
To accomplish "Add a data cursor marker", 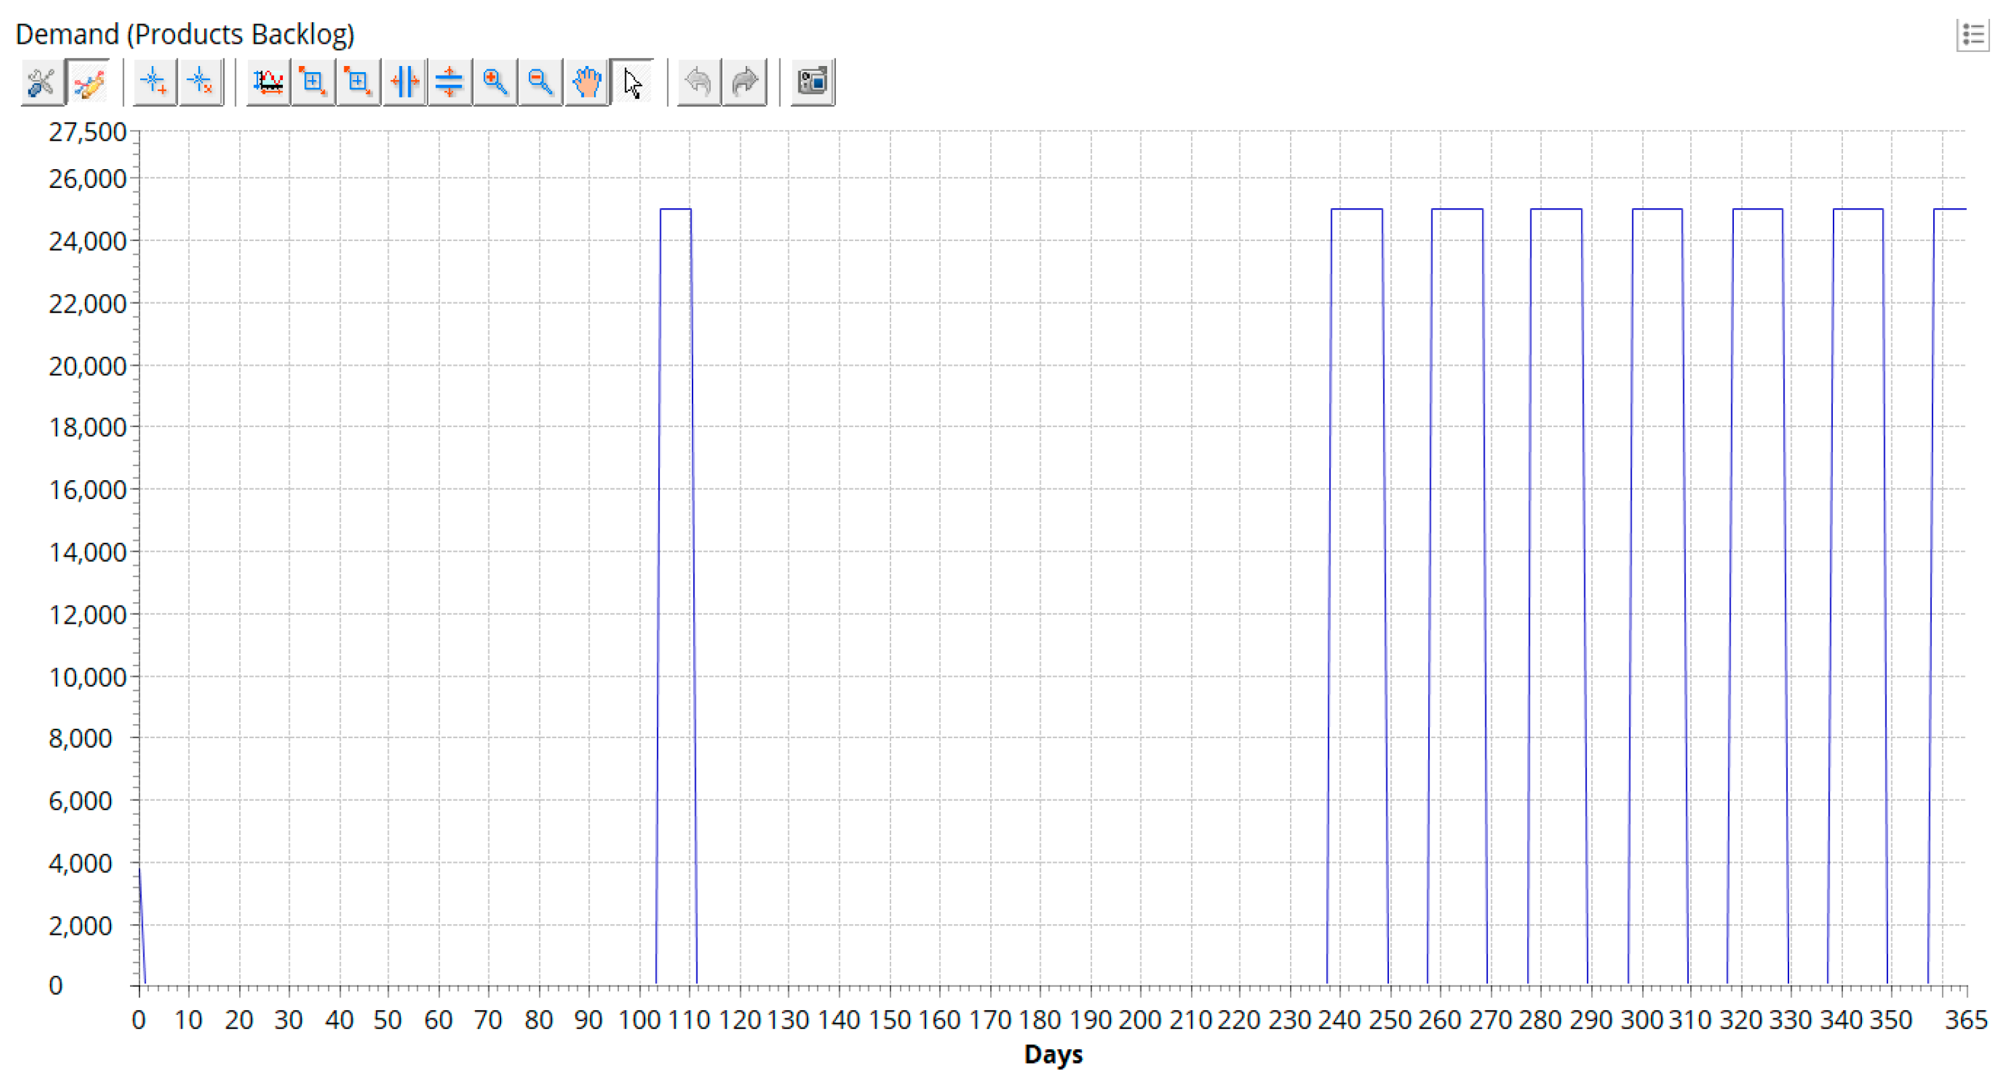I will click(x=154, y=81).
